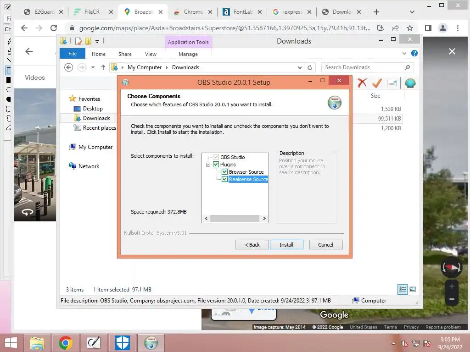Switch to the FontLab Chrome tab
The image size is (470, 352).
click(242, 11)
